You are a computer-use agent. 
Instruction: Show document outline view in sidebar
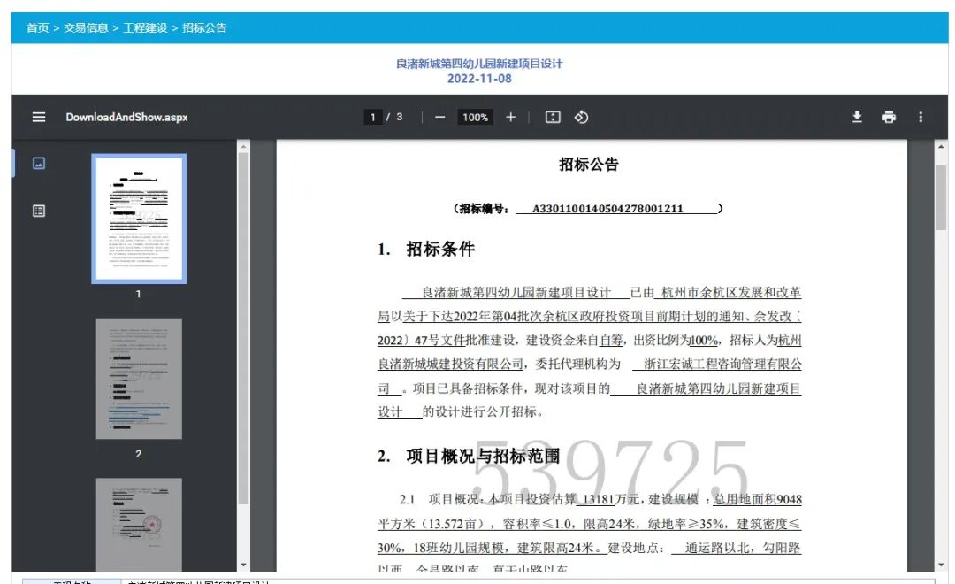(x=38, y=211)
